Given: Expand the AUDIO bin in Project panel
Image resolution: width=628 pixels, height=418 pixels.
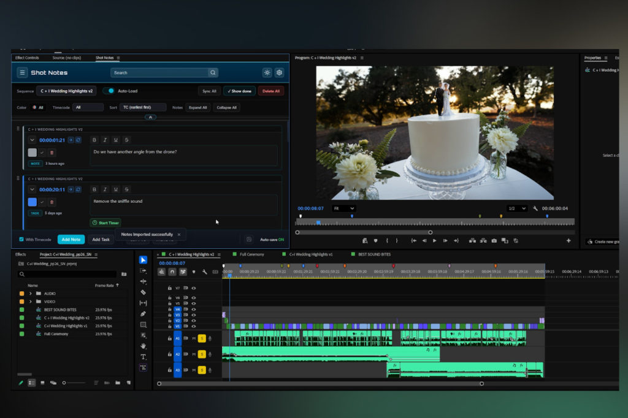Looking at the screenshot, I should [x=31, y=294].
